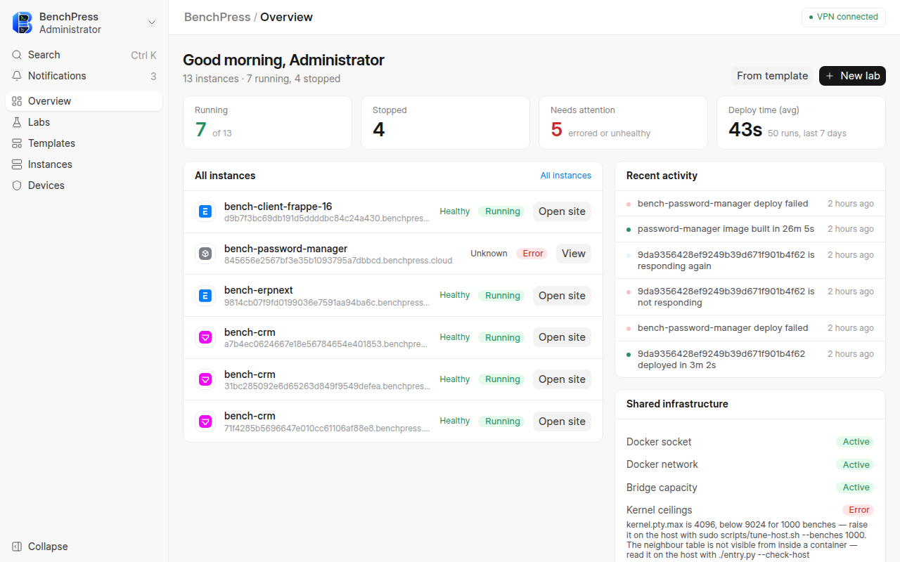The height and width of the screenshot is (562, 900).
Task: Click Kernel ceilings Error badge
Action: click(859, 510)
